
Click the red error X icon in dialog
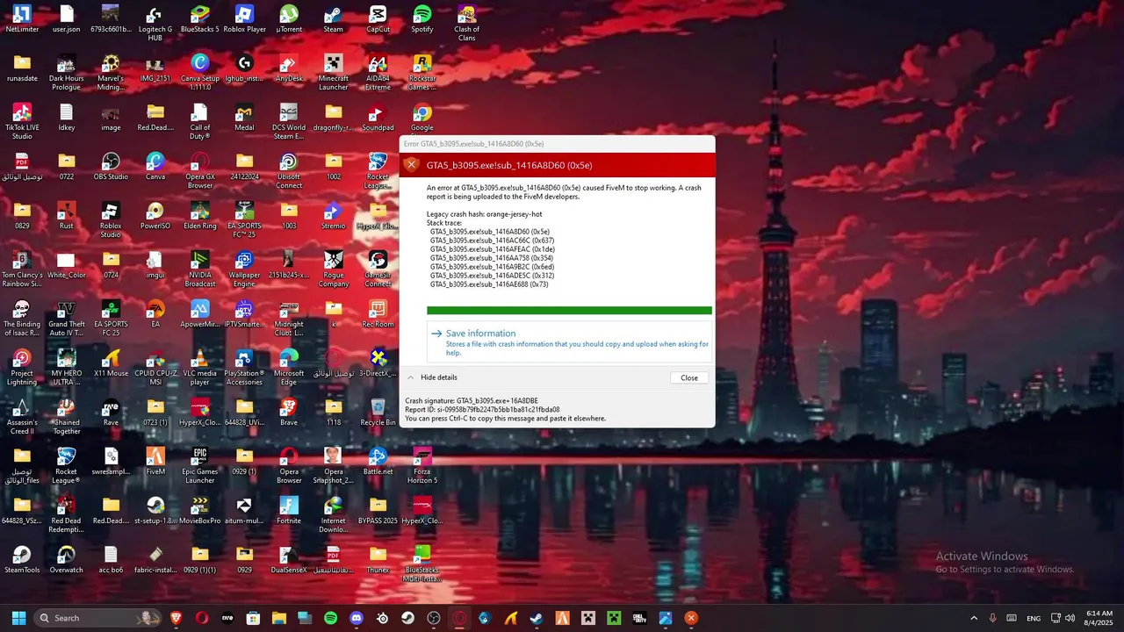coord(411,165)
